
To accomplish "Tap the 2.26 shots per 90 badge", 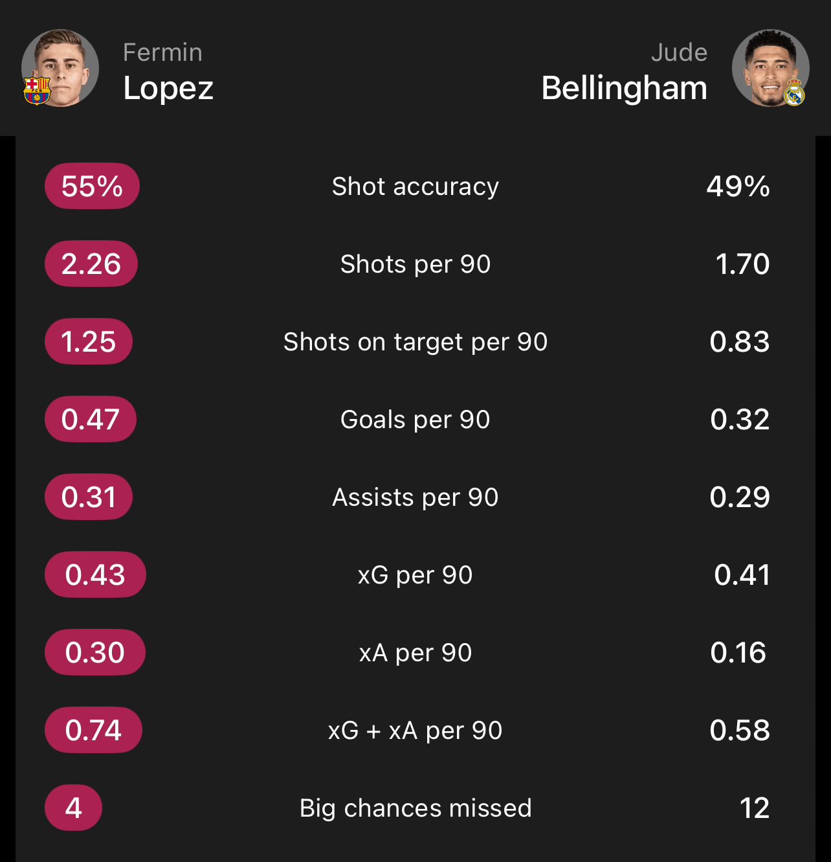I will (x=91, y=264).
